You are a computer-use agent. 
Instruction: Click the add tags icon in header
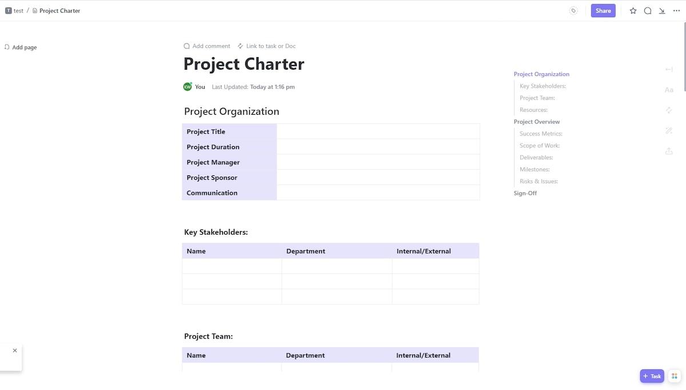tap(573, 11)
